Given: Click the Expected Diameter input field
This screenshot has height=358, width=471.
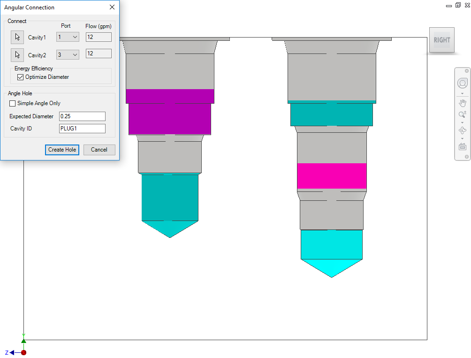Looking at the screenshot, I should (x=82, y=116).
